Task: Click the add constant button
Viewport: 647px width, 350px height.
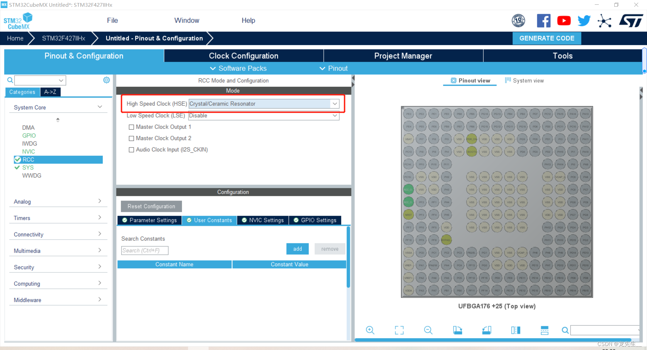Action: [x=298, y=249]
